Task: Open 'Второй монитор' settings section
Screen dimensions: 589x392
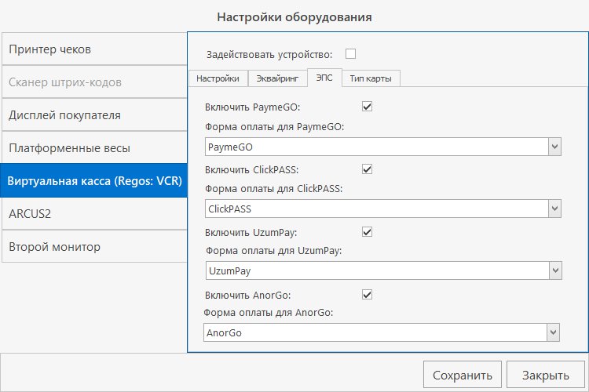Action: (x=94, y=247)
